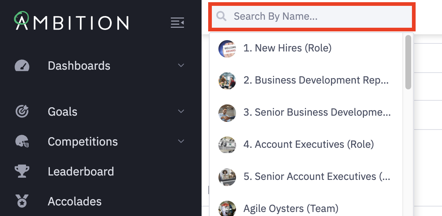Click the Ambition logo
The height and width of the screenshot is (216, 442).
click(71, 22)
